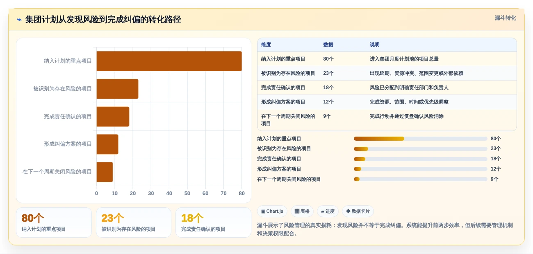Image resolution: width=533 pixels, height=254 pixels.
Task: Click the 80个 value in table
Action: pyautogui.click(x=328, y=59)
